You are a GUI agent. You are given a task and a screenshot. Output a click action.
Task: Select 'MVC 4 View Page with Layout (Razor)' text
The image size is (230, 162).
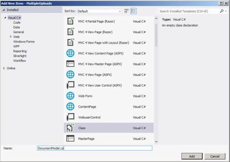(x=104, y=43)
